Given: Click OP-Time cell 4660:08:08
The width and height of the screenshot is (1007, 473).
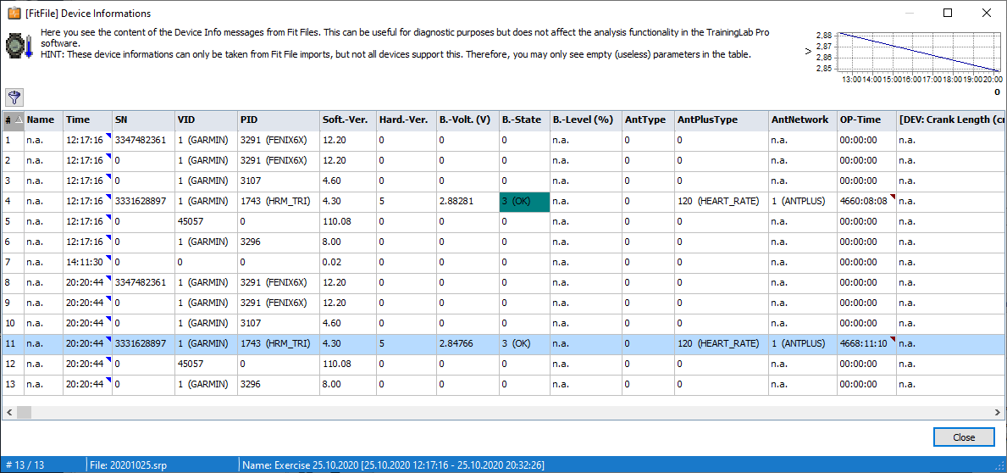Looking at the screenshot, I should pos(863,201).
